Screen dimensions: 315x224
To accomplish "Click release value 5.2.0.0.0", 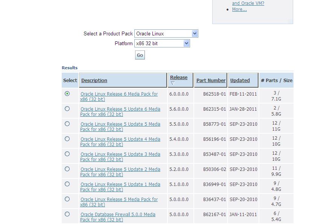I will pos(179,169).
